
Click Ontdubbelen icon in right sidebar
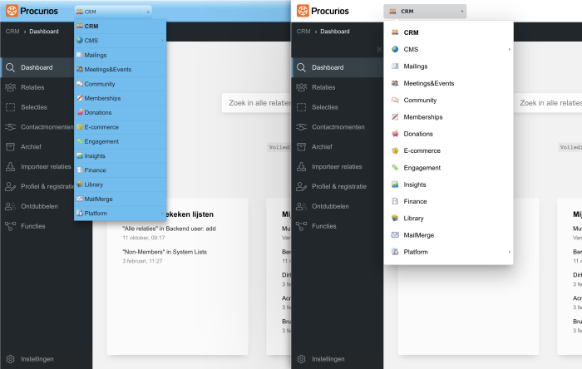tap(301, 206)
